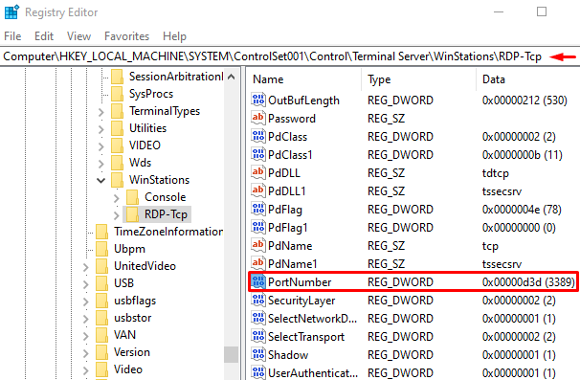Collapse the WinStations tree node

(x=101, y=180)
